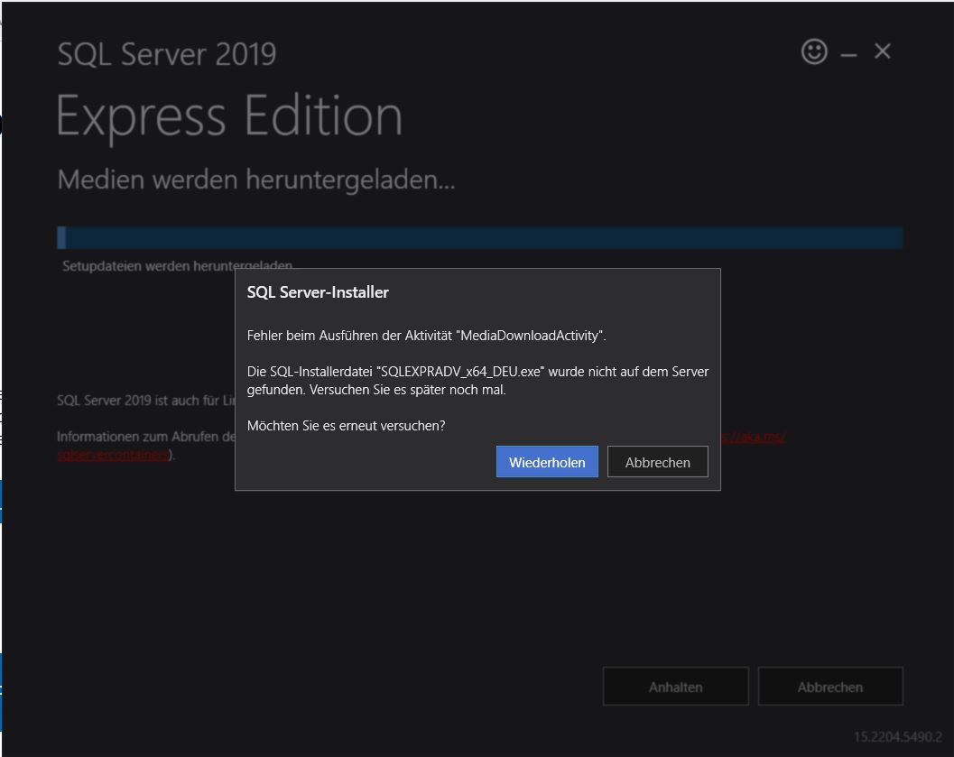Click the 'Medien werden heruntergeladen...' heading
The image size is (954, 757).
pyautogui.click(x=256, y=180)
